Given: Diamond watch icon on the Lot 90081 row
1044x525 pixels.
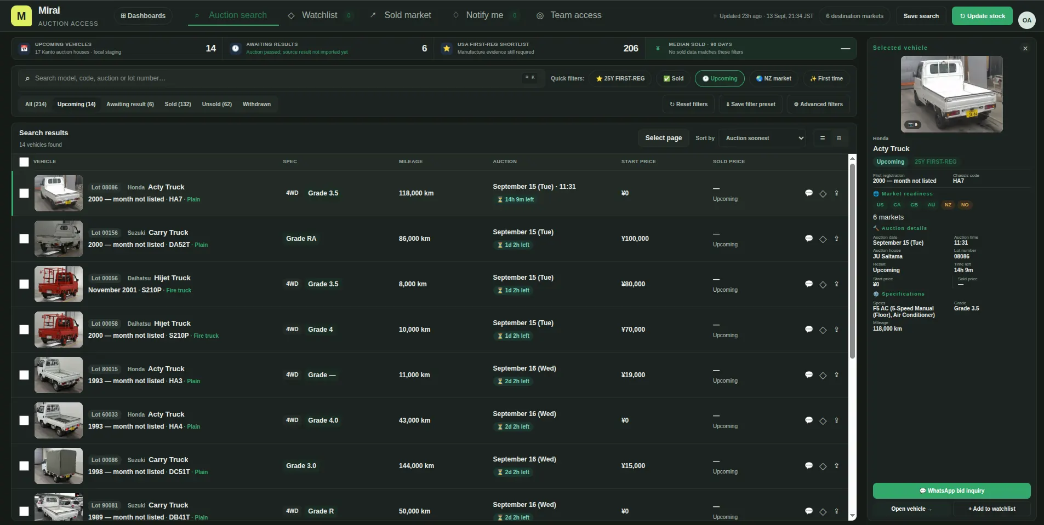Looking at the screenshot, I should click(x=823, y=511).
